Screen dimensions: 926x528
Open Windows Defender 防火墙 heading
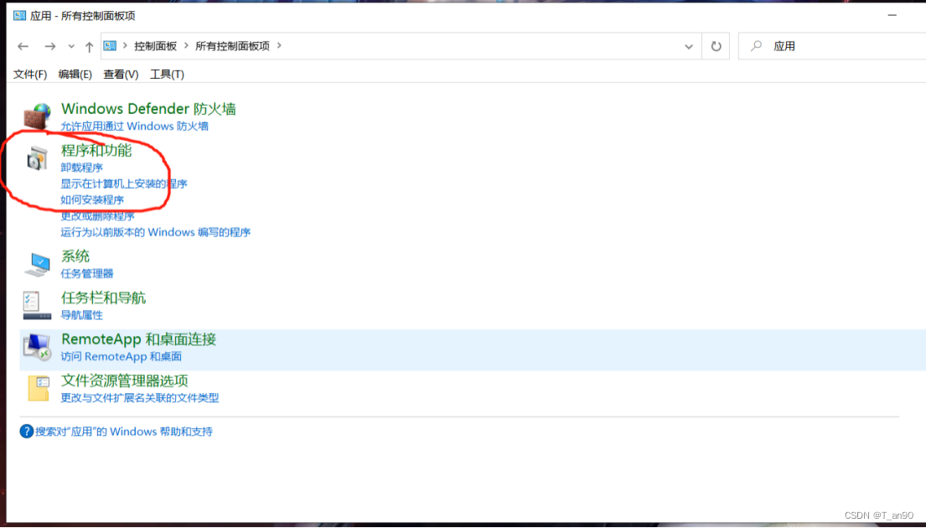pos(148,109)
